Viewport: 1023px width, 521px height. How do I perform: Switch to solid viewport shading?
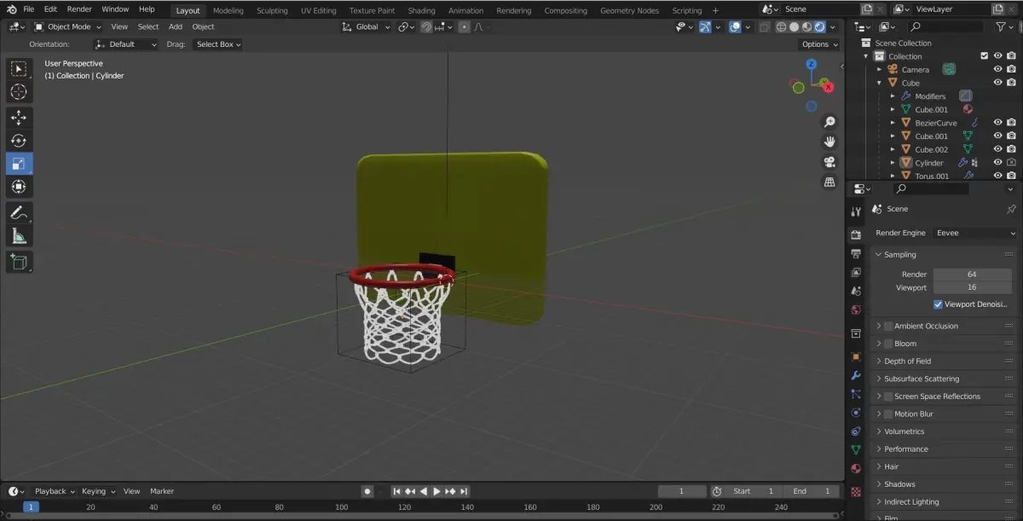coord(794,26)
